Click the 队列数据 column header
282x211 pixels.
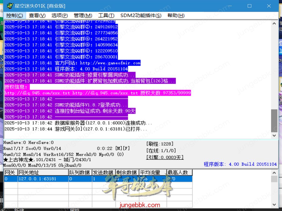pos(80,173)
